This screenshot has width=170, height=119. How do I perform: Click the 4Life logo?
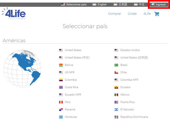click(14, 13)
